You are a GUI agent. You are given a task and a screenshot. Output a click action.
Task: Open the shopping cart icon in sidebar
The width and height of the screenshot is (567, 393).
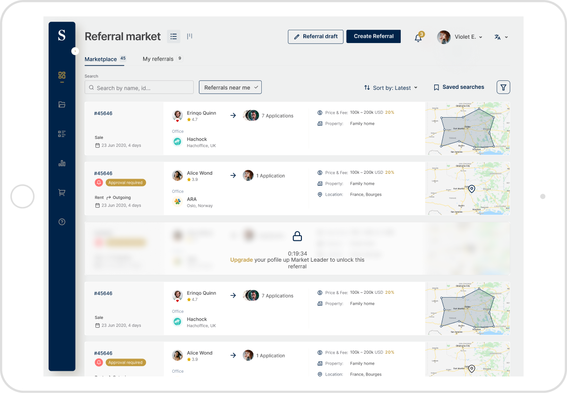[62, 193]
